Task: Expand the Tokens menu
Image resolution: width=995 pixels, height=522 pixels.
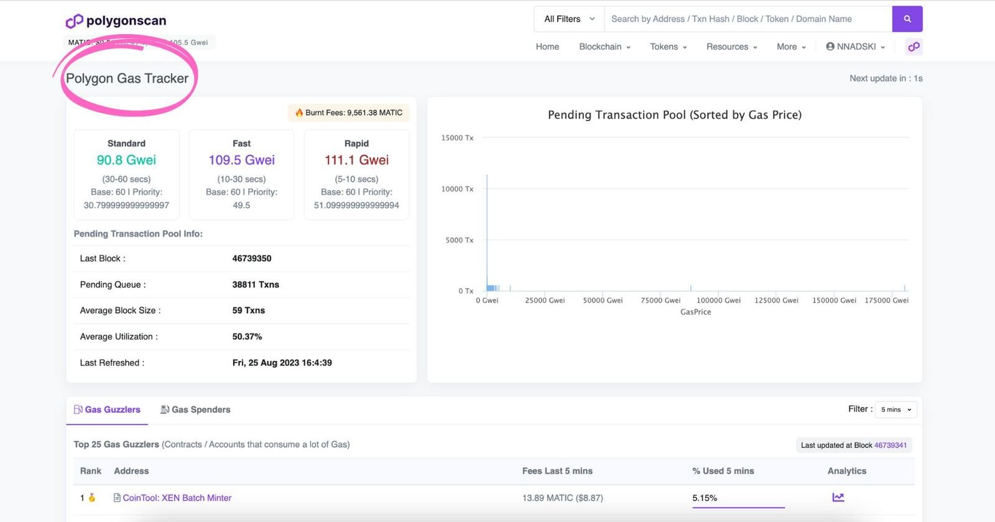Action: tap(668, 47)
